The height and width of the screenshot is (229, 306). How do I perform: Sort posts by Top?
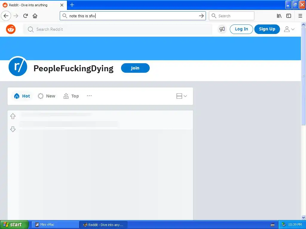71,96
